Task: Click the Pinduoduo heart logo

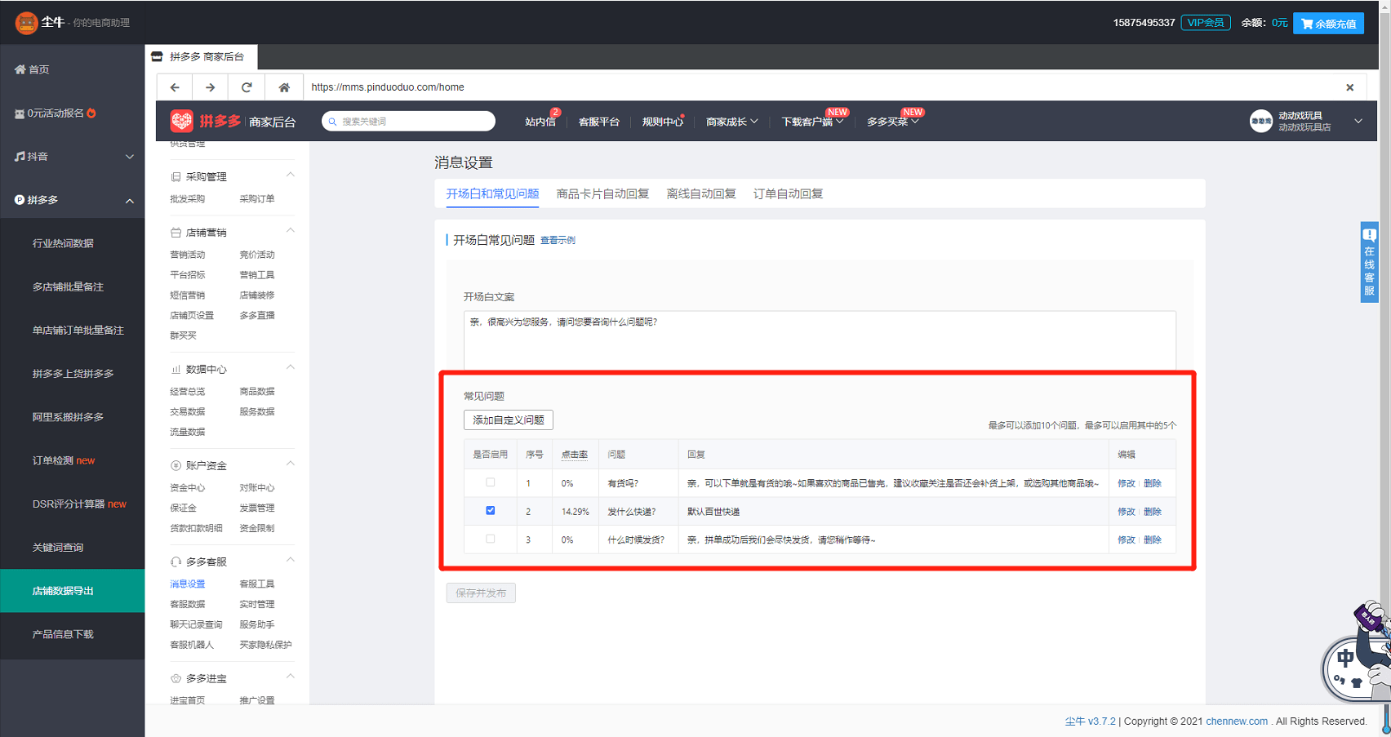Action: coord(181,122)
